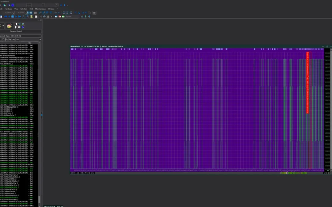Close the side panel with X
The image size is (332, 207).
coord(41,20)
